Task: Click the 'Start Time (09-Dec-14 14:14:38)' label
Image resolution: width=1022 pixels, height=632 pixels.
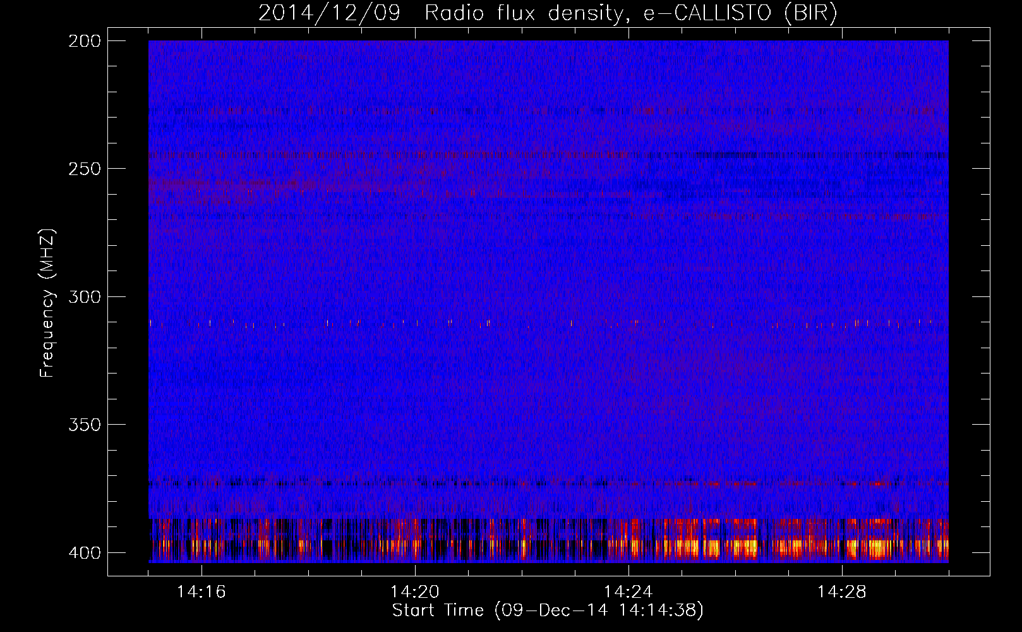Action: (x=548, y=611)
